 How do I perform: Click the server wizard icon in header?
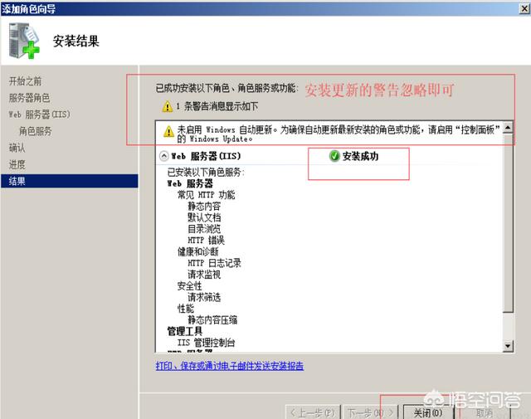coord(24,41)
